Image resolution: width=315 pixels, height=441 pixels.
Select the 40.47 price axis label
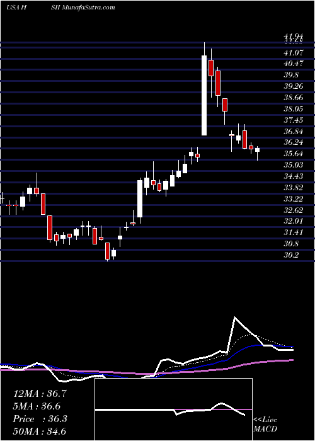click(293, 64)
